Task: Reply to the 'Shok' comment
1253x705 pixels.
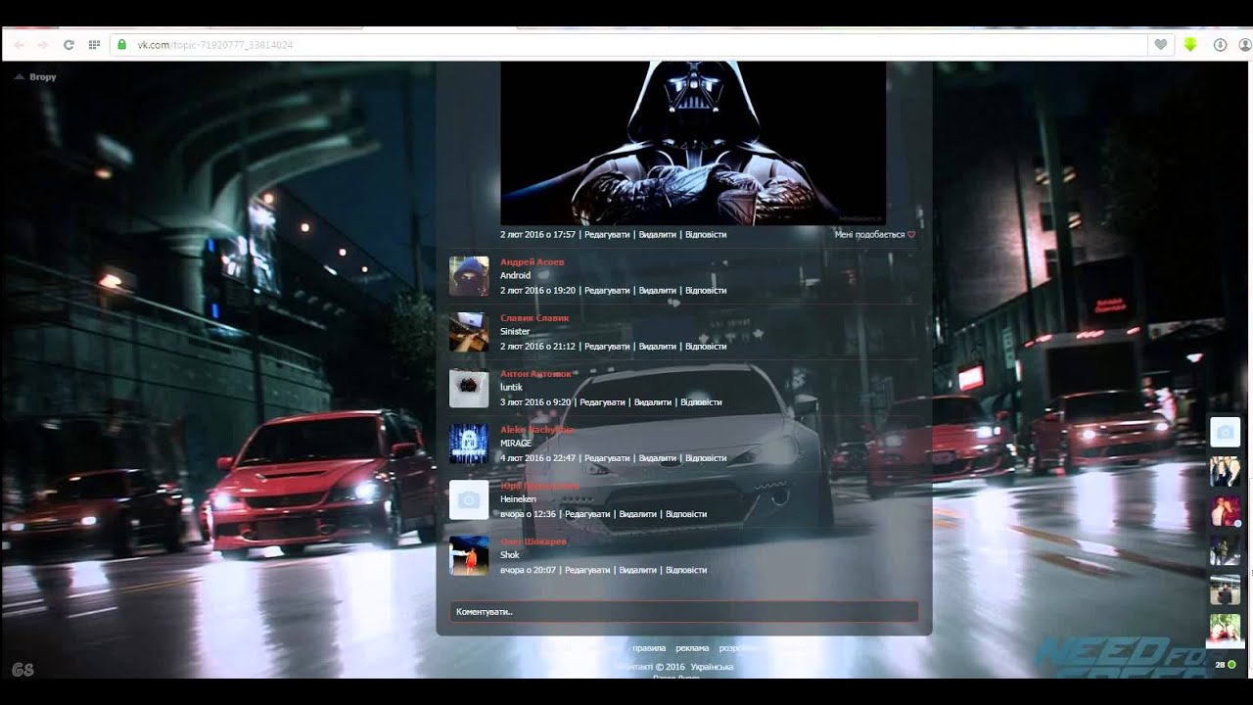Action: pos(686,570)
